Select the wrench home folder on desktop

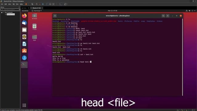pos(34,16)
